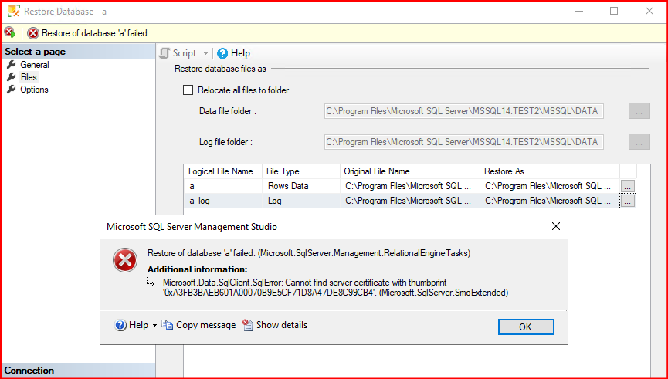
Task: Browse for Log file folder button
Action: click(x=639, y=142)
